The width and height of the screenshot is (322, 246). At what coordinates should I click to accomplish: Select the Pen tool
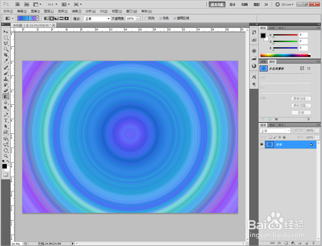(6, 115)
